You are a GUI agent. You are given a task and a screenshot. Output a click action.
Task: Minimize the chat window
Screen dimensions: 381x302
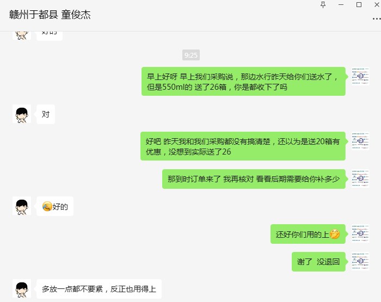[x=341, y=4]
